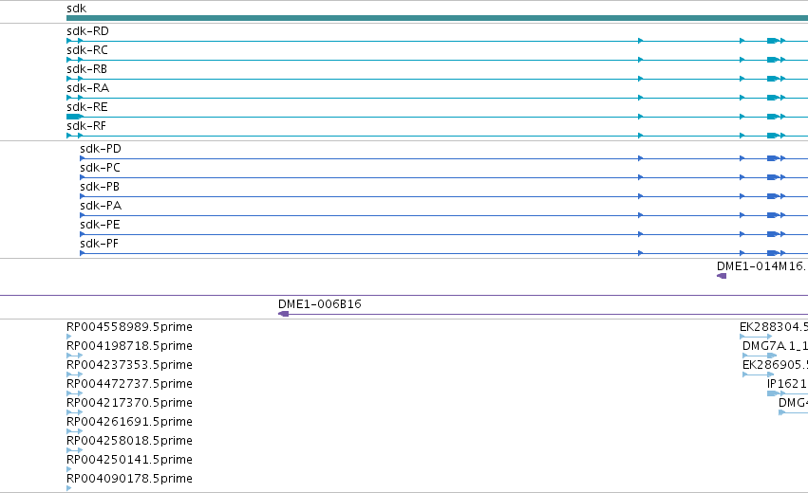Screen dimensions: 808x493
Task: Select the sdk-RA transcript label
Action: click(87, 88)
